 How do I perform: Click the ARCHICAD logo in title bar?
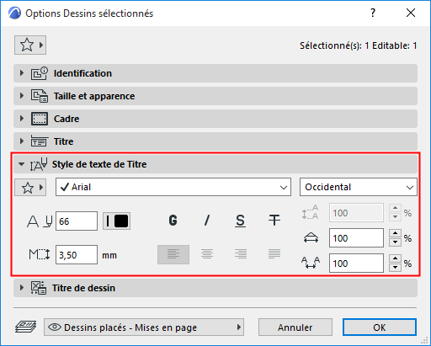[x=14, y=13]
